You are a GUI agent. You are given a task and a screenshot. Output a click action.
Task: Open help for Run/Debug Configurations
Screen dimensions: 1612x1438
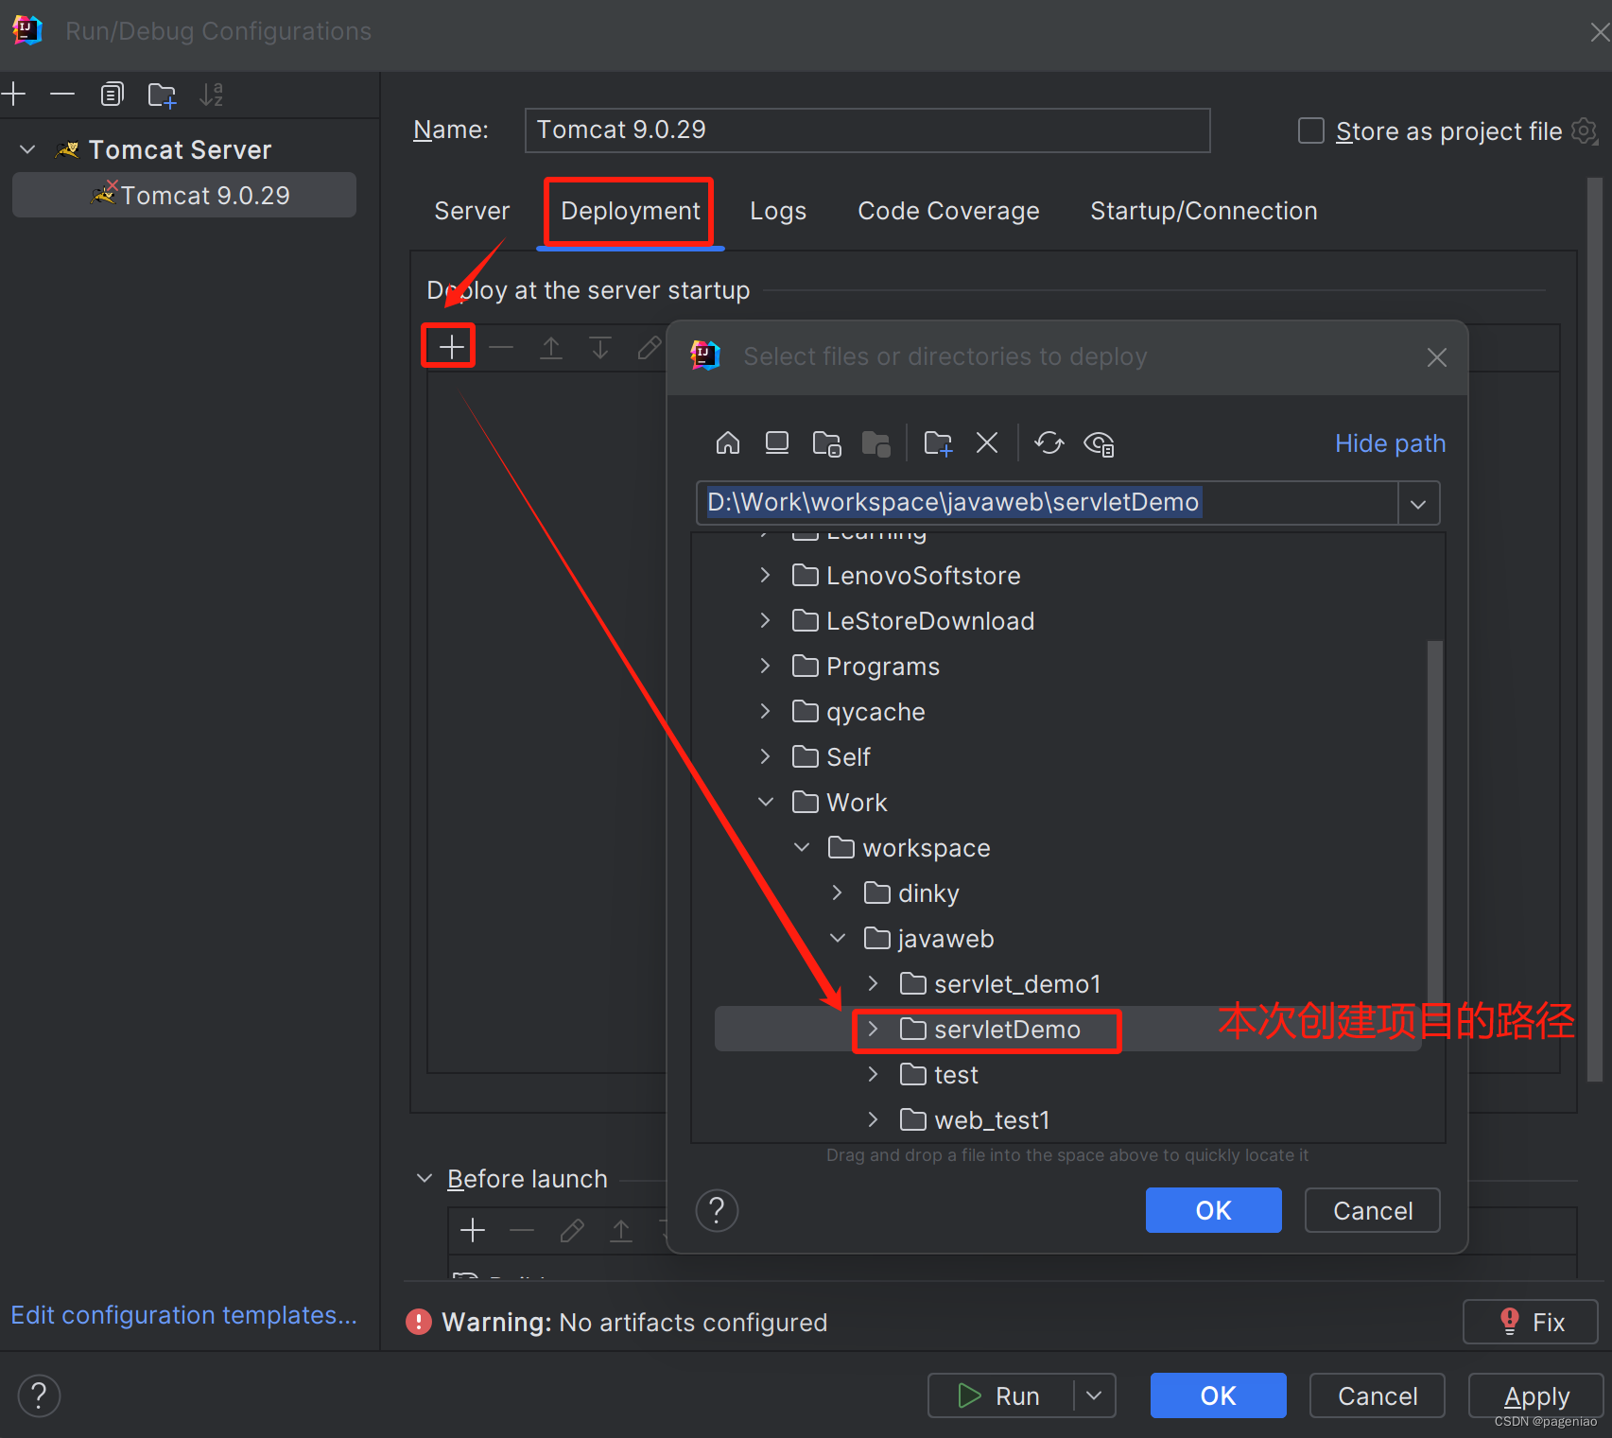[39, 1395]
